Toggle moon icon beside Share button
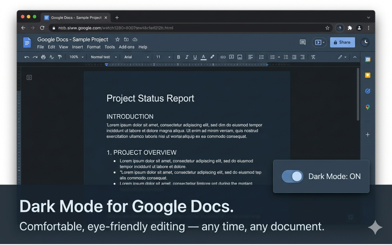392x245 pixels. [365, 42]
